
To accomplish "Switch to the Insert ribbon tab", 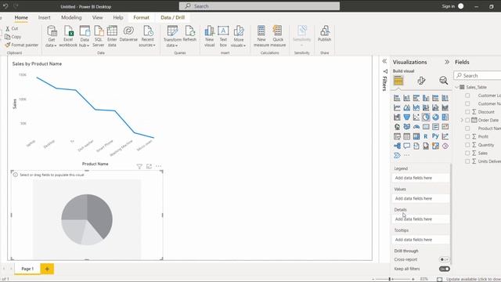I will point(44,17).
